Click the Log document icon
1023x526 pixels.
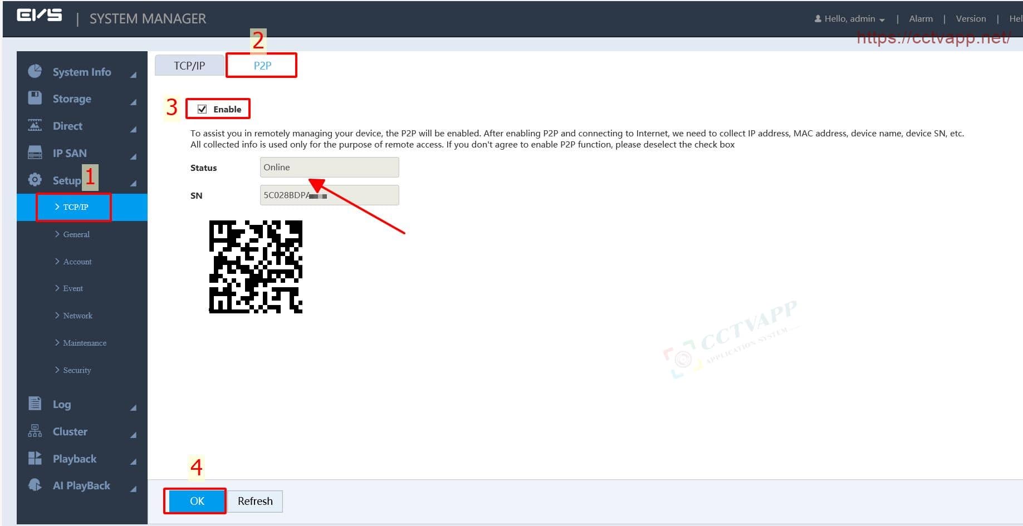[35, 404]
